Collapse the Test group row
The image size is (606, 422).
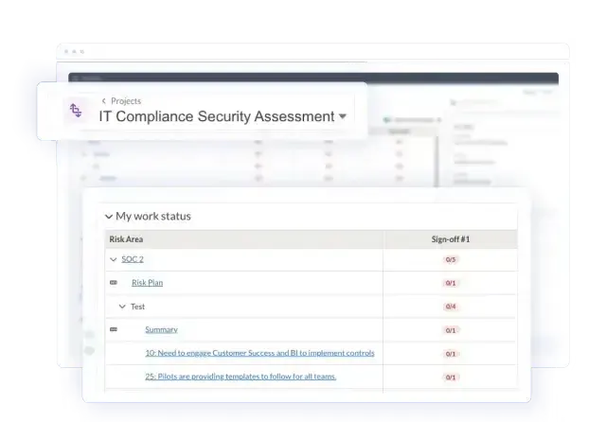[122, 307]
